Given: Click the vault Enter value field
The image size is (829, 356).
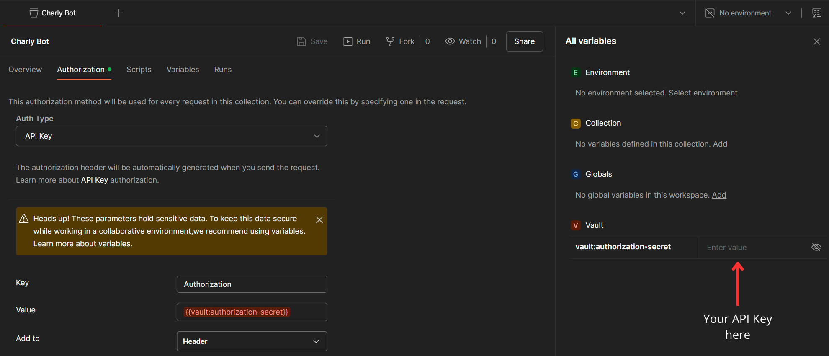Looking at the screenshot, I should click(x=754, y=248).
